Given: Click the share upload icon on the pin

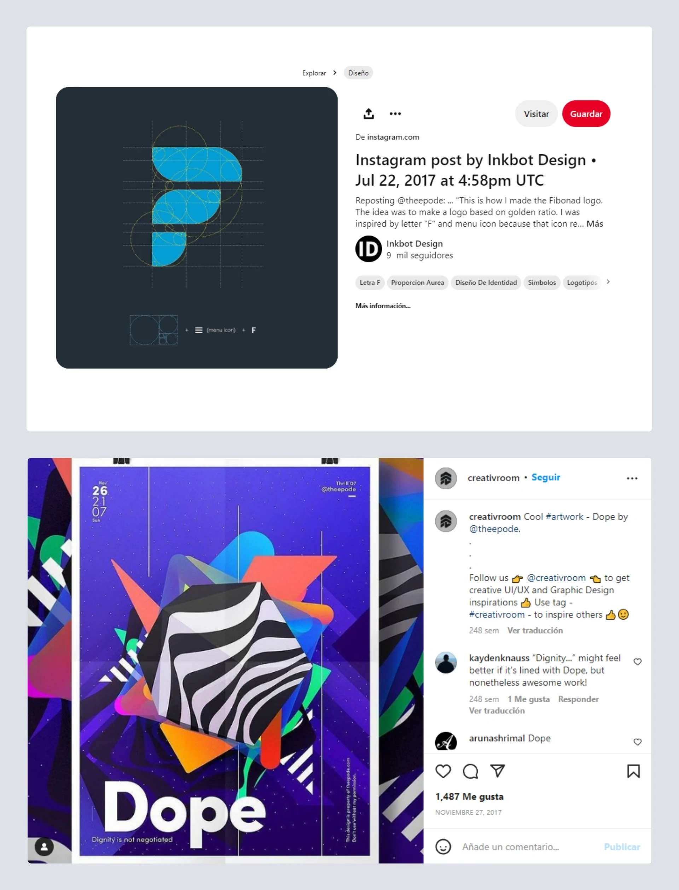Looking at the screenshot, I should pos(368,114).
